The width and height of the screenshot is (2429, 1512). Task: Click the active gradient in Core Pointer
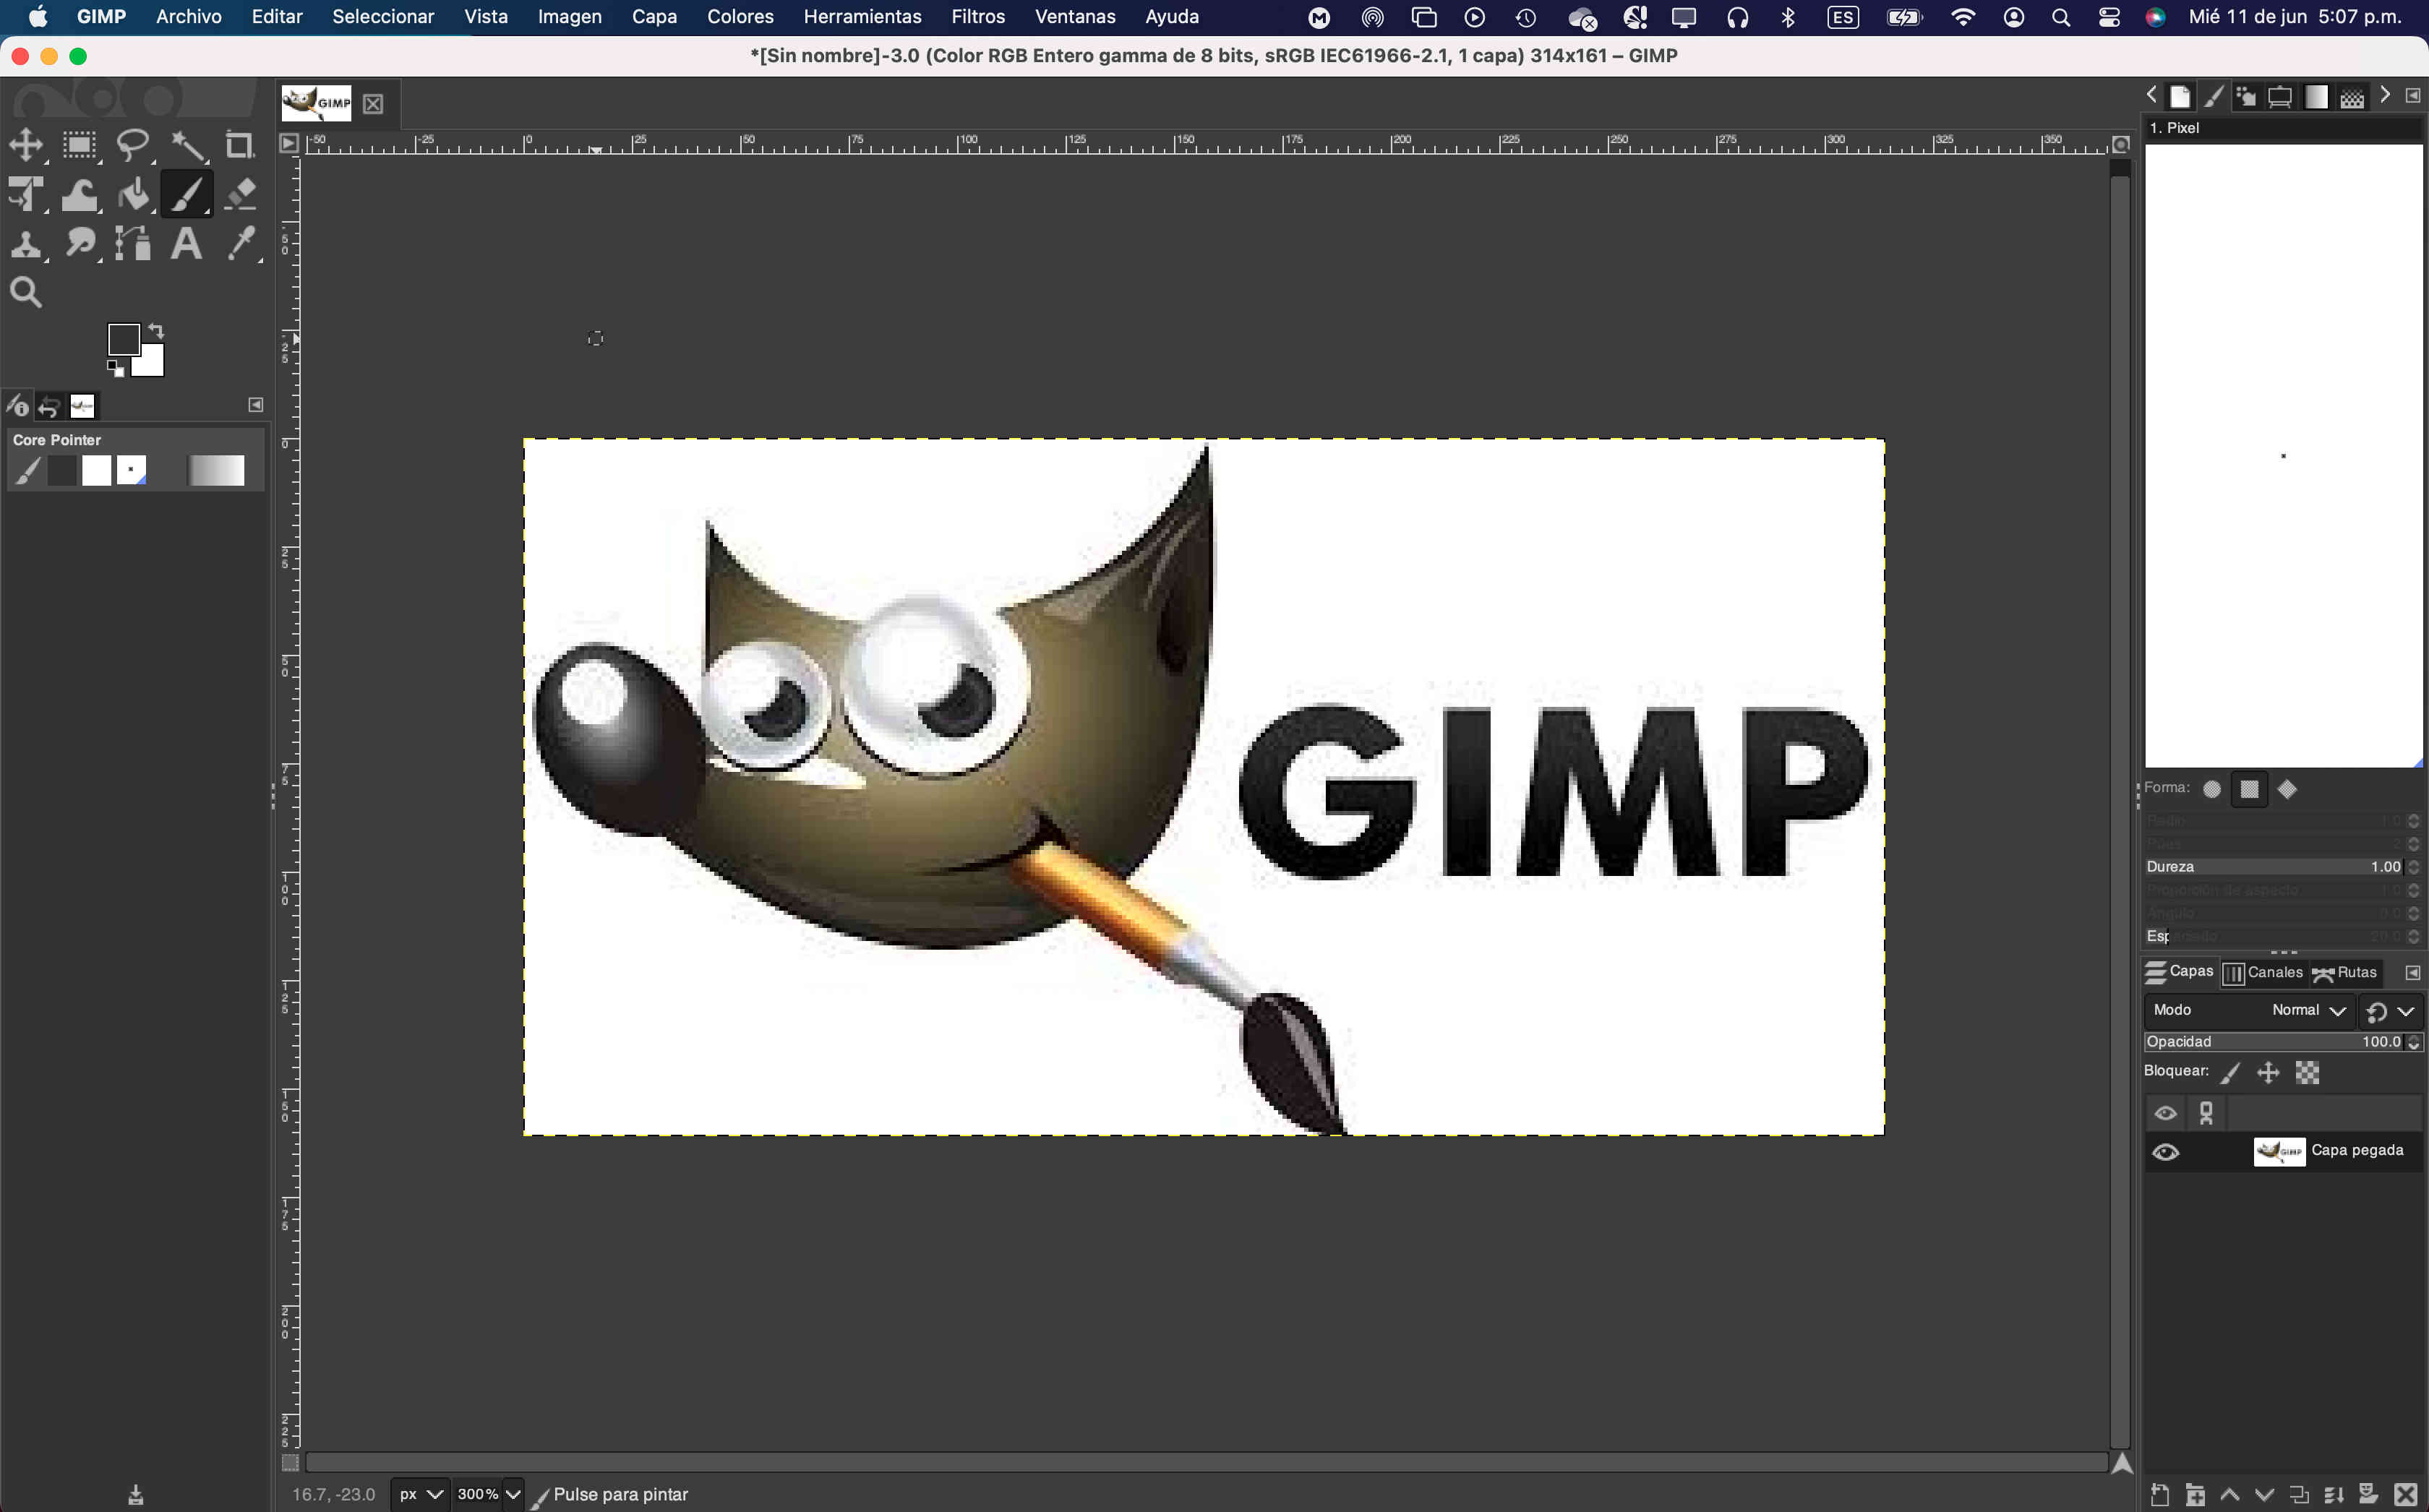tap(216, 470)
